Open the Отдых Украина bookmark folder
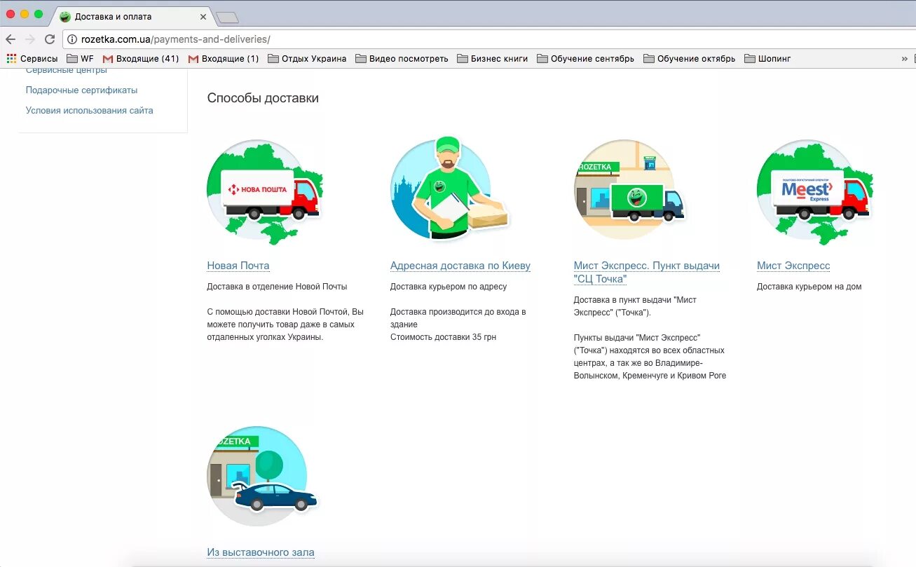 307,59
